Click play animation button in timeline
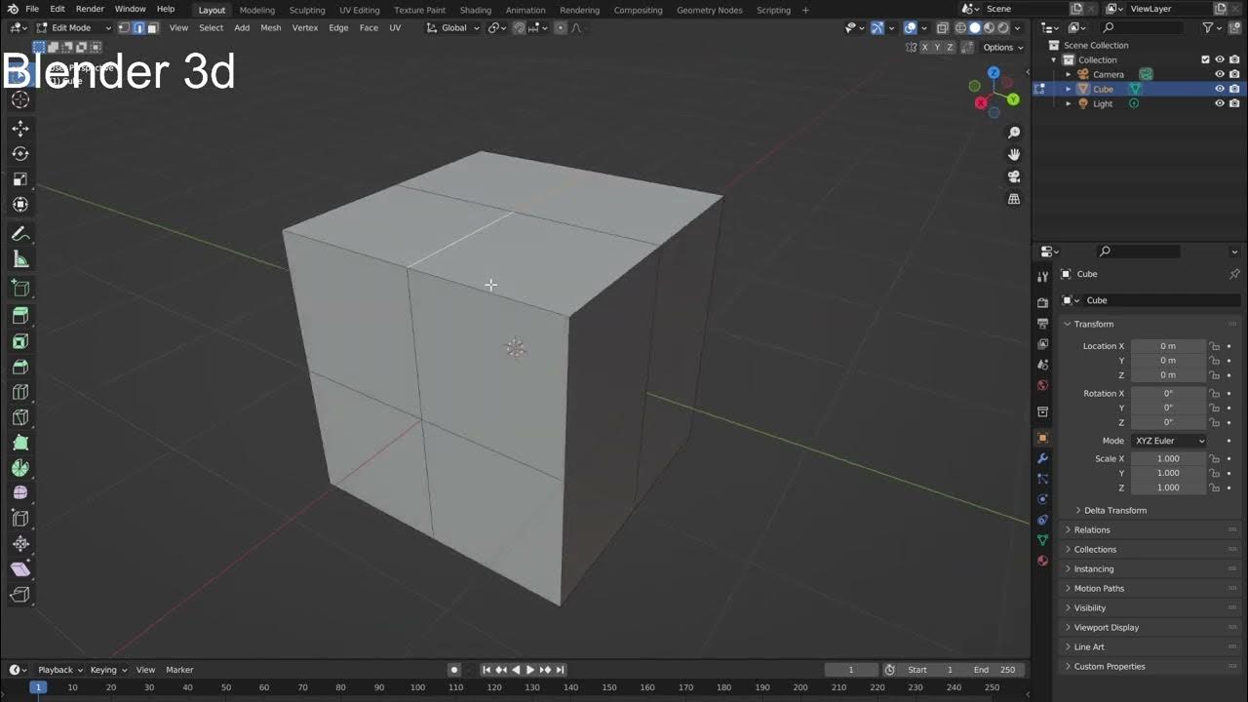1248x702 pixels. [530, 670]
